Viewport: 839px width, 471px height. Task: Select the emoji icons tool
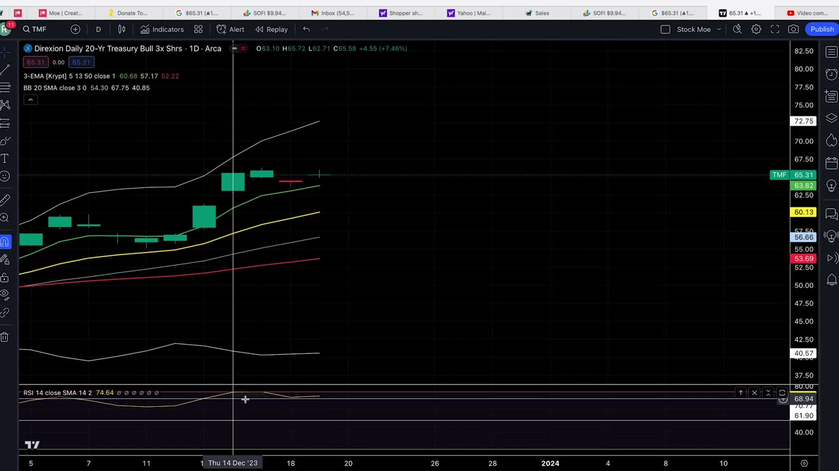point(5,176)
